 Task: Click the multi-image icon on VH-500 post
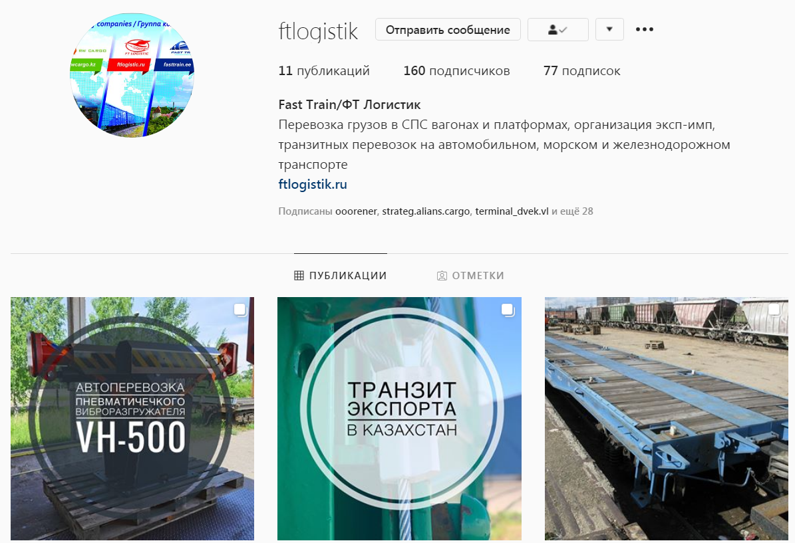pos(240,310)
